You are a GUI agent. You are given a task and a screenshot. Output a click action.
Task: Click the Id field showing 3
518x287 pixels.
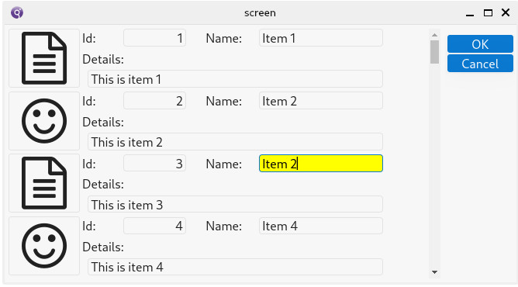point(154,164)
